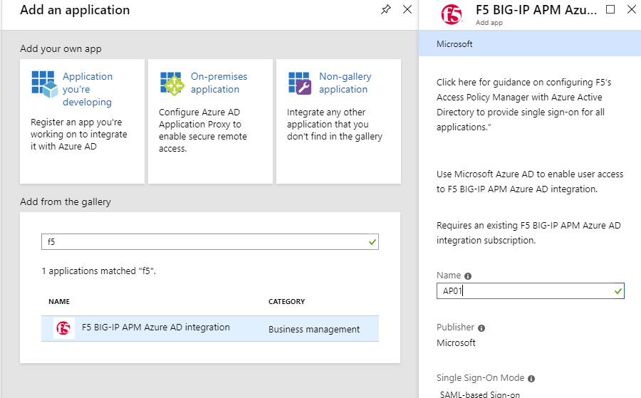The width and height of the screenshot is (641, 398).
Task: Click the Microsoft banner in right blade
Action: [530, 43]
